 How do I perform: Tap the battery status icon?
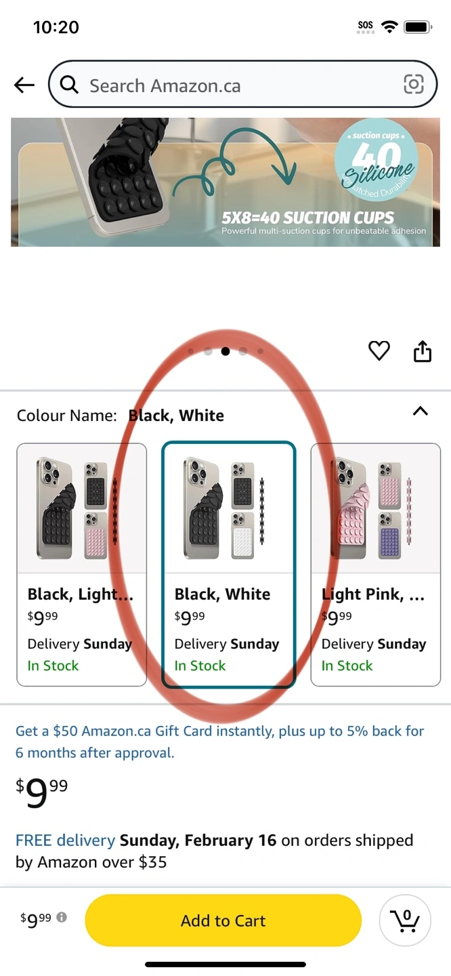click(x=417, y=27)
